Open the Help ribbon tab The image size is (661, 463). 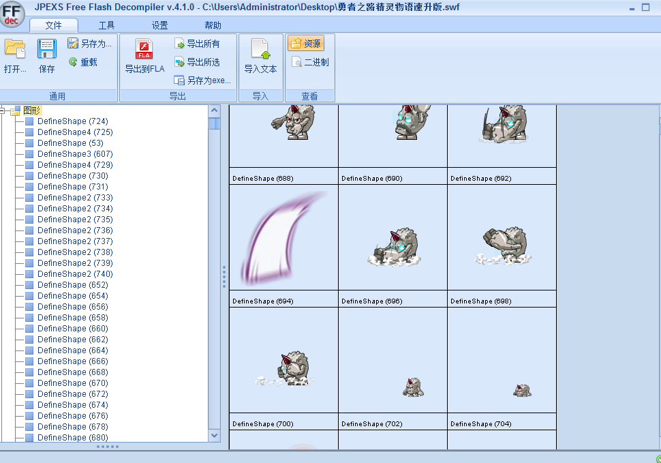(x=213, y=25)
